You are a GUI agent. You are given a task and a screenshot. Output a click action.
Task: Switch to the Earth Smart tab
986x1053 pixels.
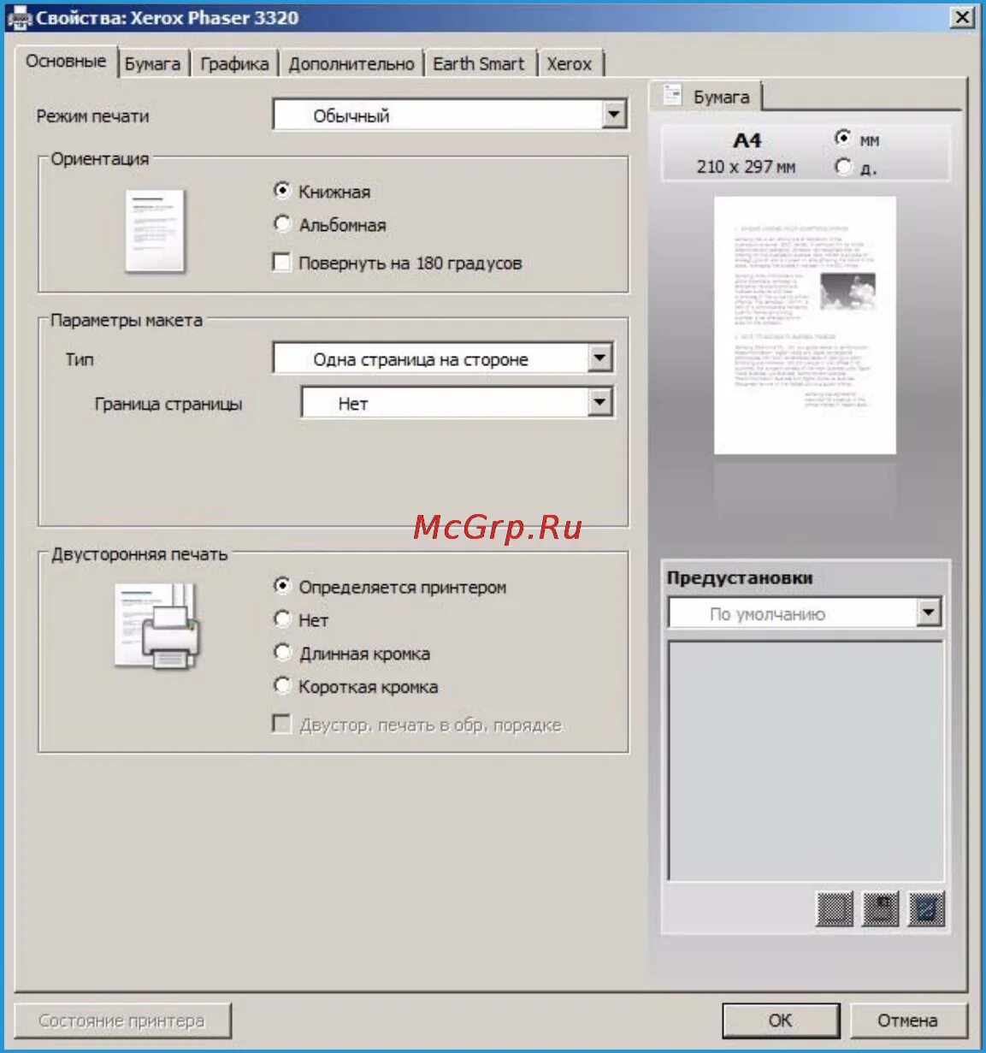480,62
